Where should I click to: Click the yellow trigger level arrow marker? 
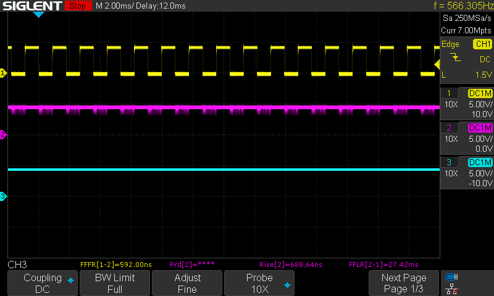coord(437,65)
